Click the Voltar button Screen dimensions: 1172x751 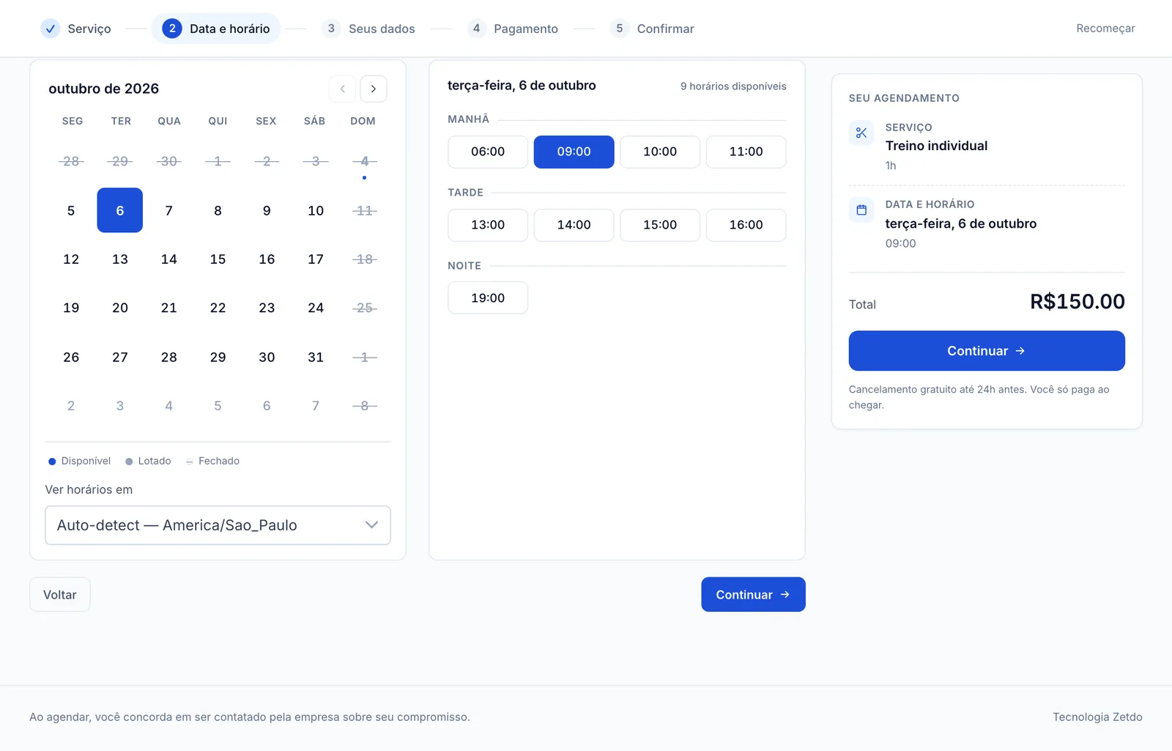60,594
